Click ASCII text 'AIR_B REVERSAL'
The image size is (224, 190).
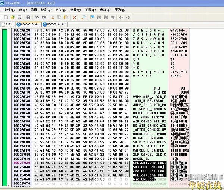point(149,101)
